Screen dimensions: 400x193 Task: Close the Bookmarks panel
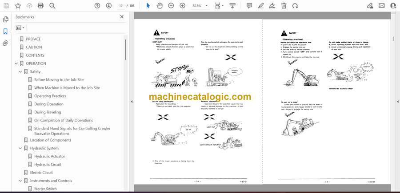point(122,17)
